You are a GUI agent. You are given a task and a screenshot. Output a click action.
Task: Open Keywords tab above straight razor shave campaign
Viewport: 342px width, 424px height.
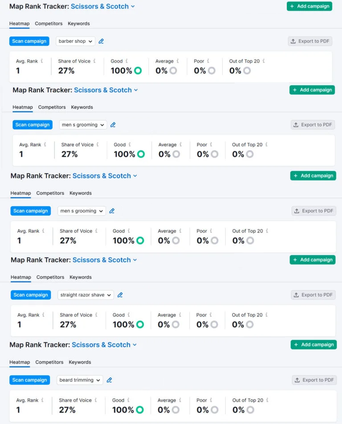tap(81, 277)
